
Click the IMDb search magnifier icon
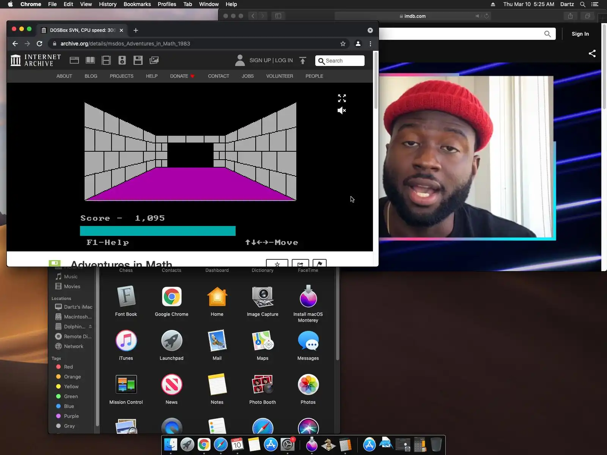pos(547,34)
